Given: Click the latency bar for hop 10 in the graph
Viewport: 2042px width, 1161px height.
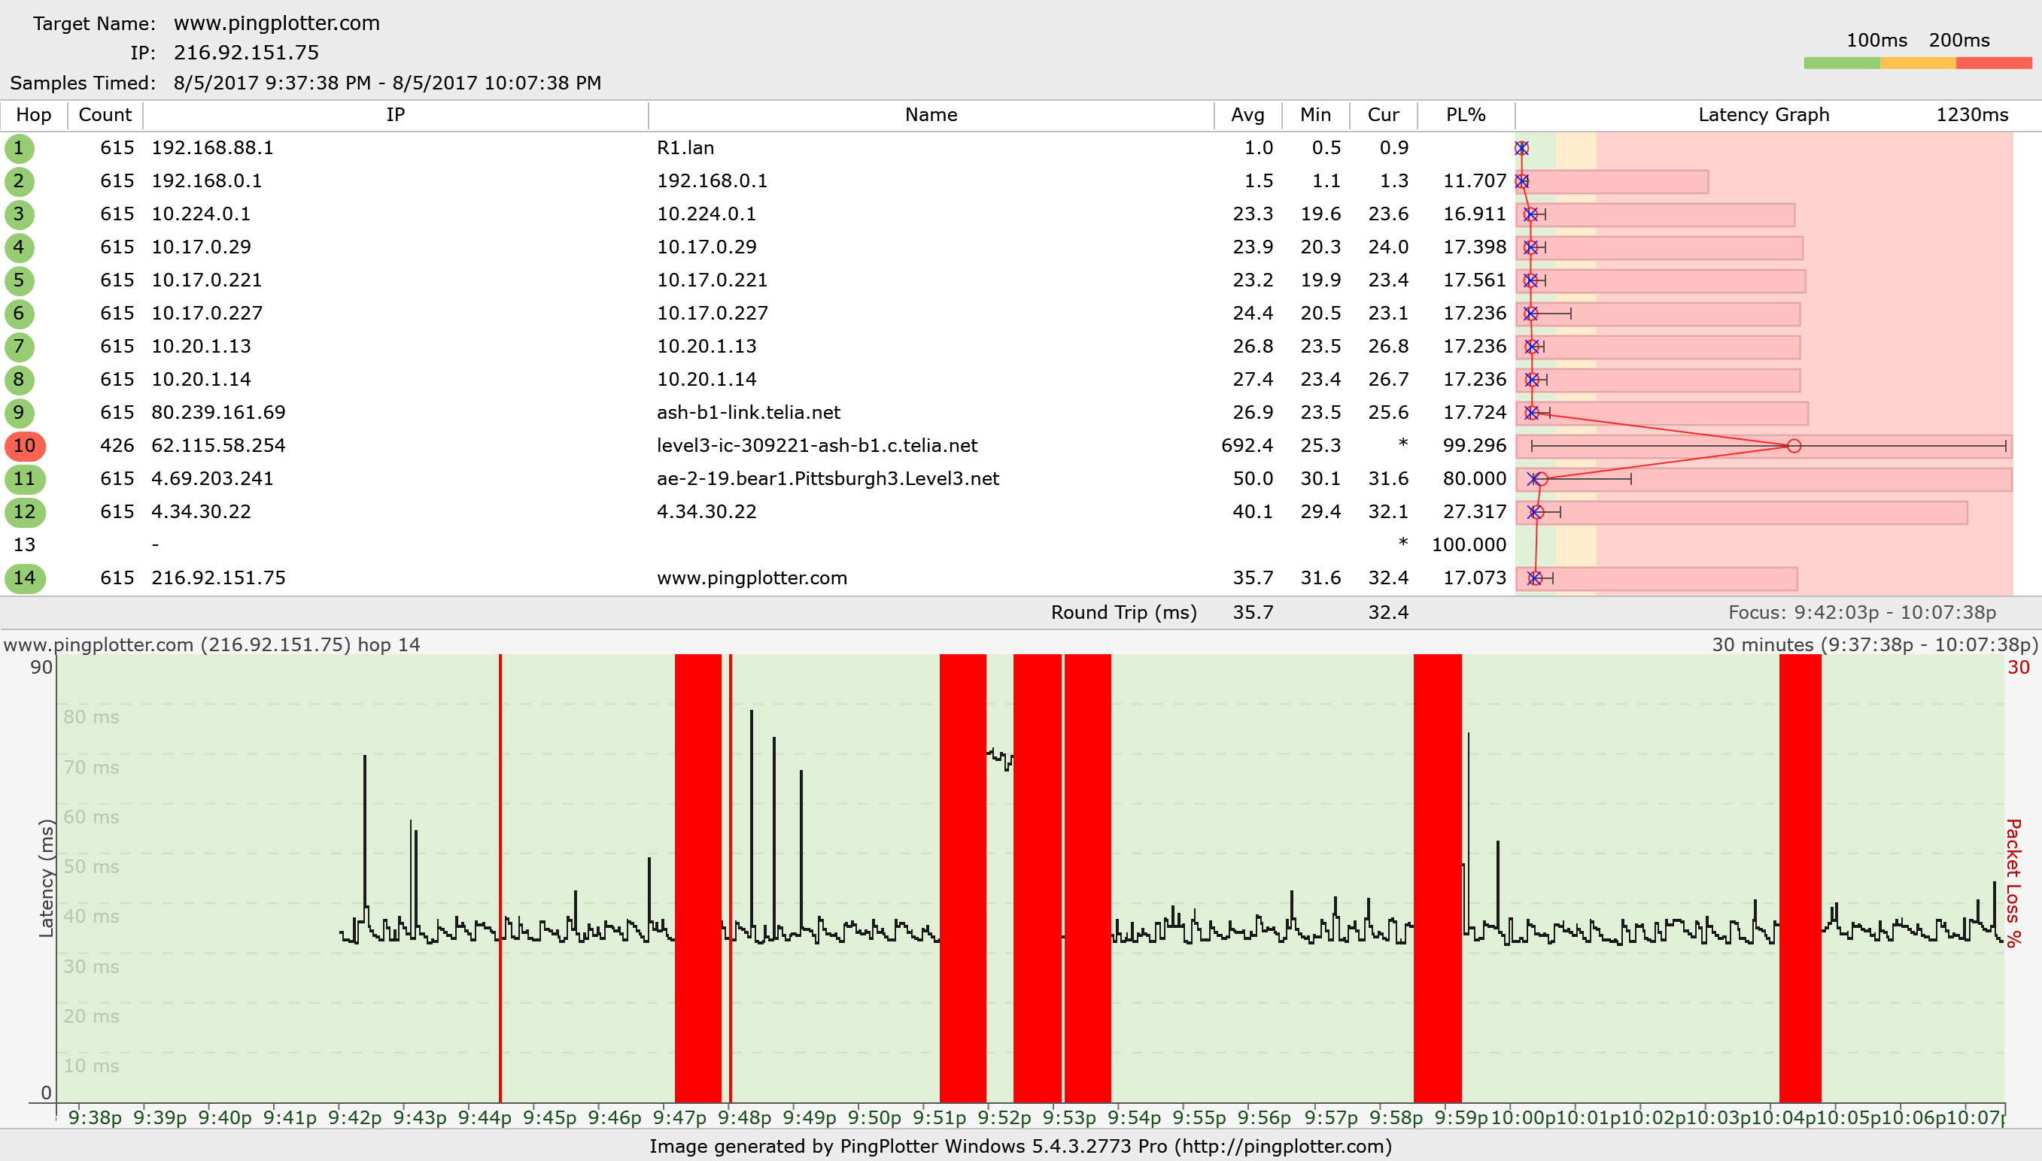Looking at the screenshot, I should point(1794,445).
